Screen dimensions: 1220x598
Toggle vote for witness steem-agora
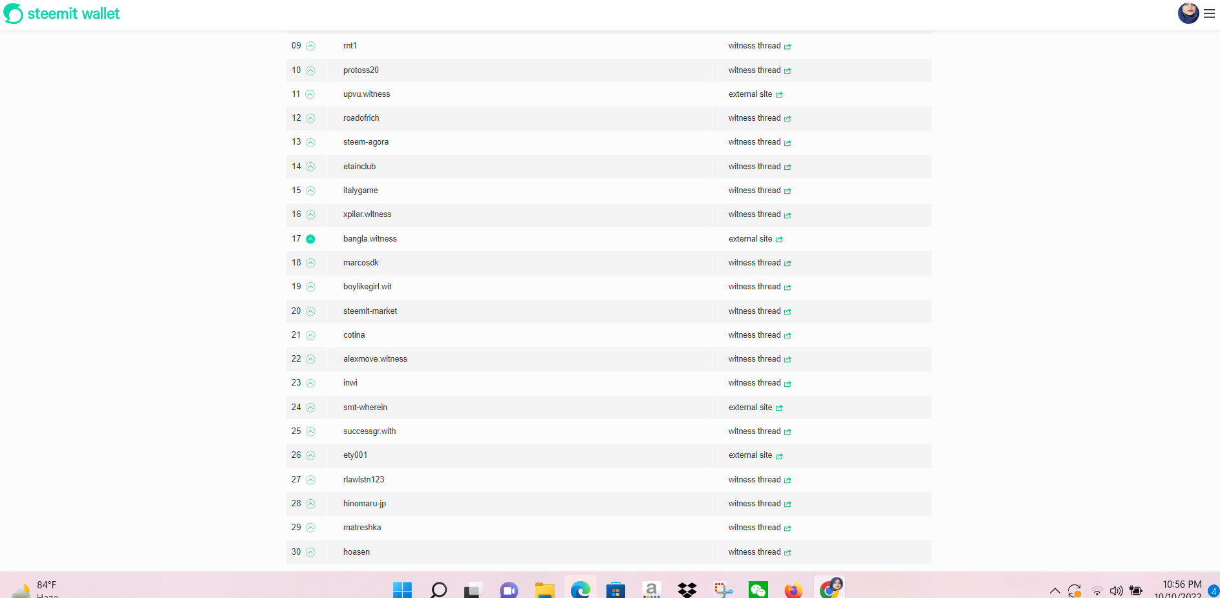click(x=310, y=142)
